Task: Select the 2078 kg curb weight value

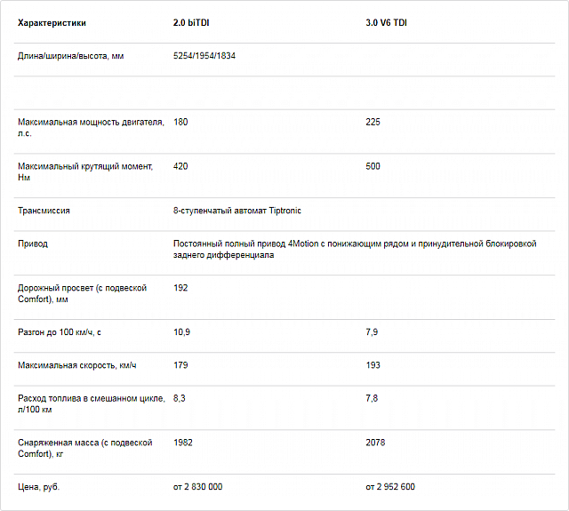Action: (x=375, y=443)
